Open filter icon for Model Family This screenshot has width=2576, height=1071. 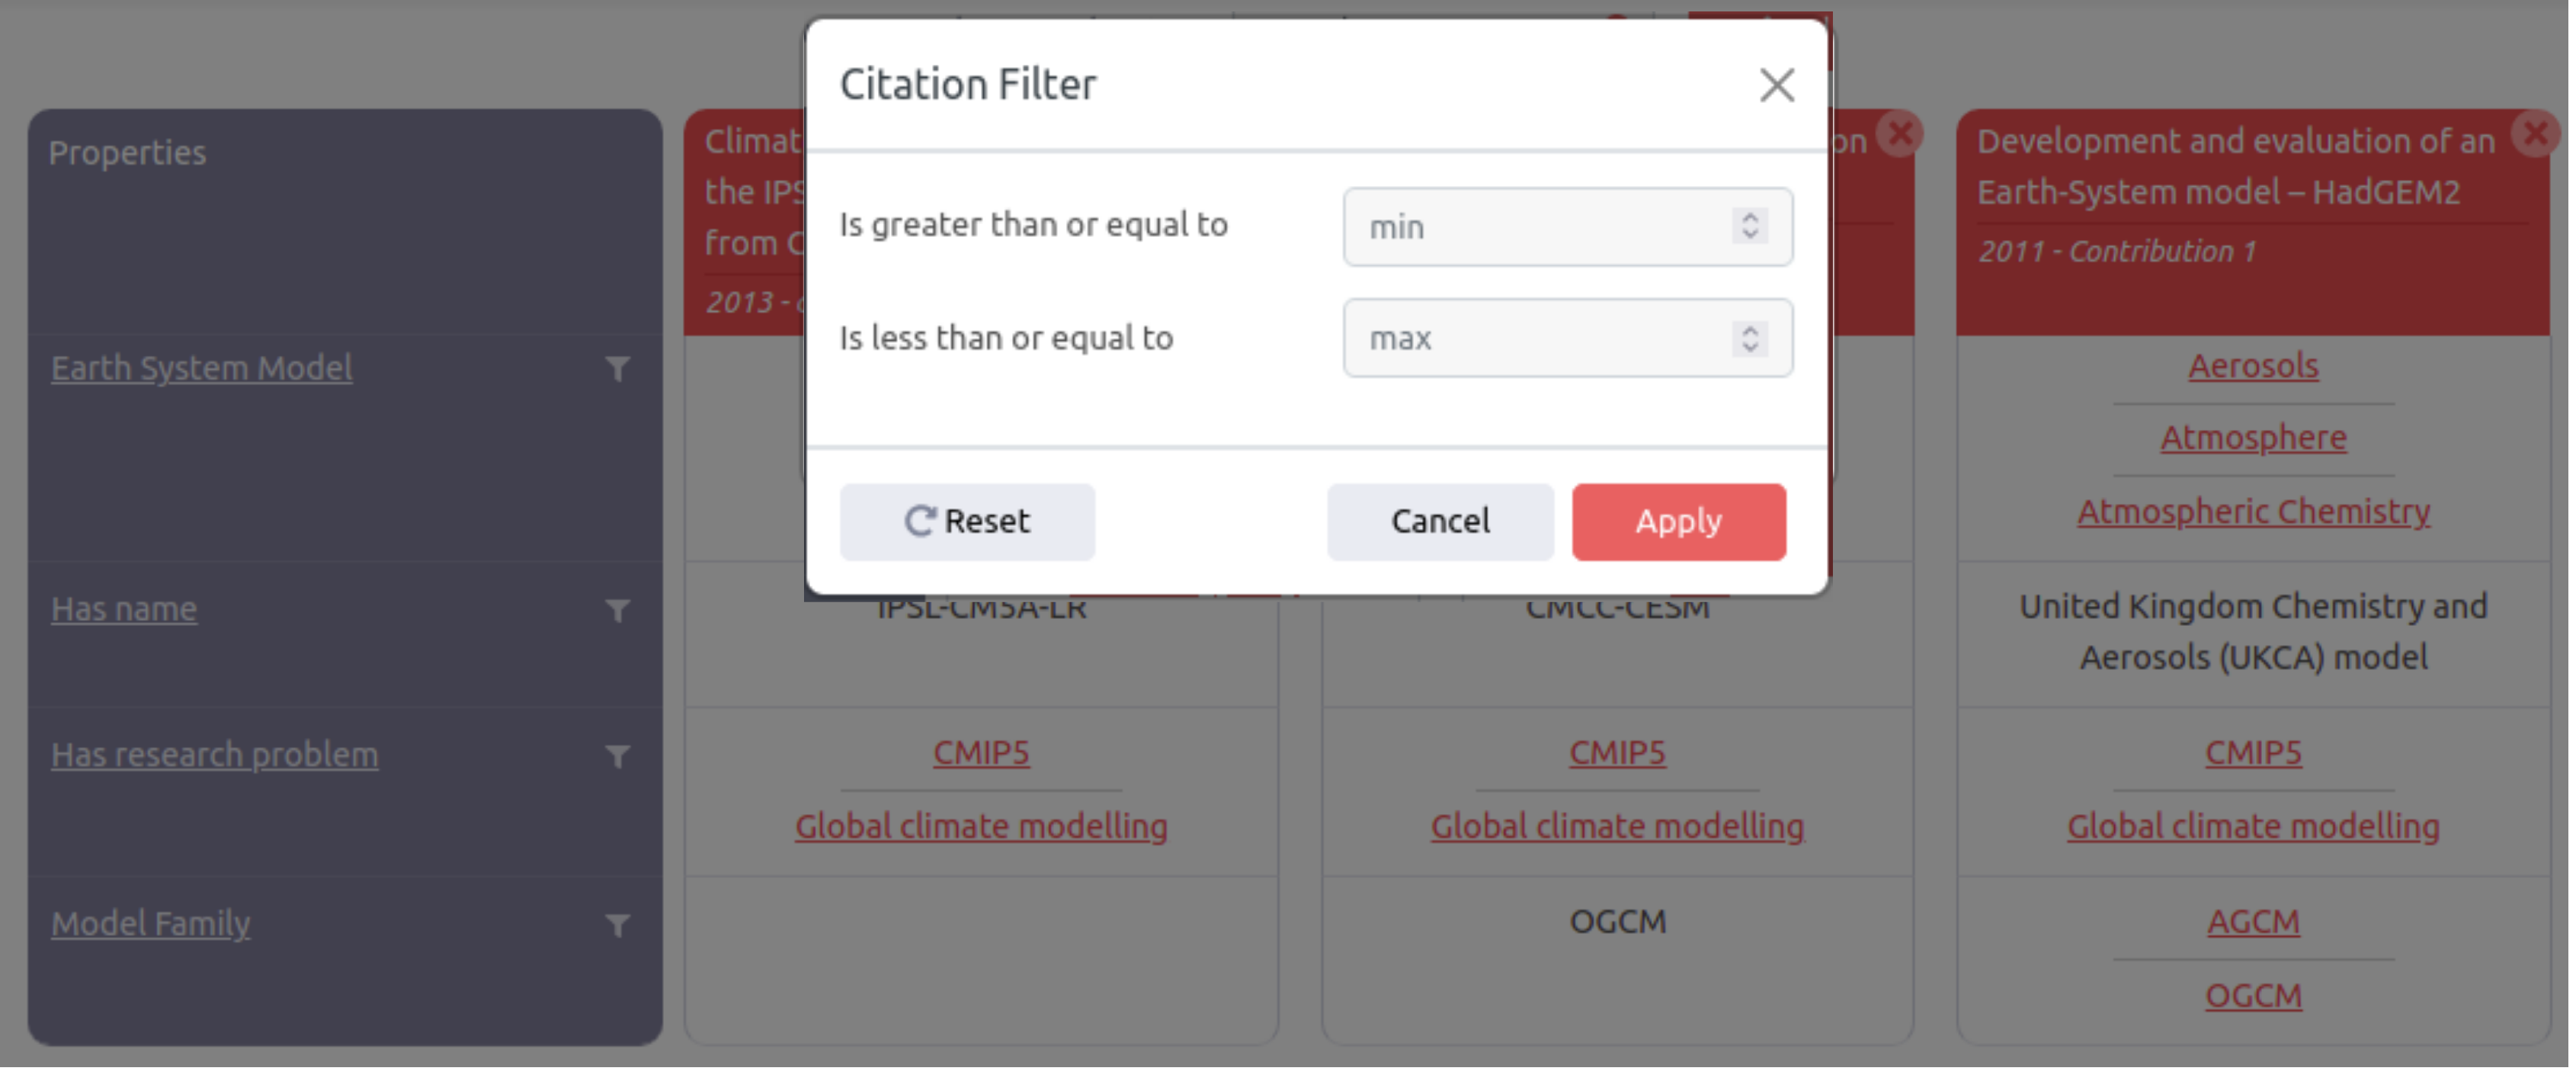619,926
